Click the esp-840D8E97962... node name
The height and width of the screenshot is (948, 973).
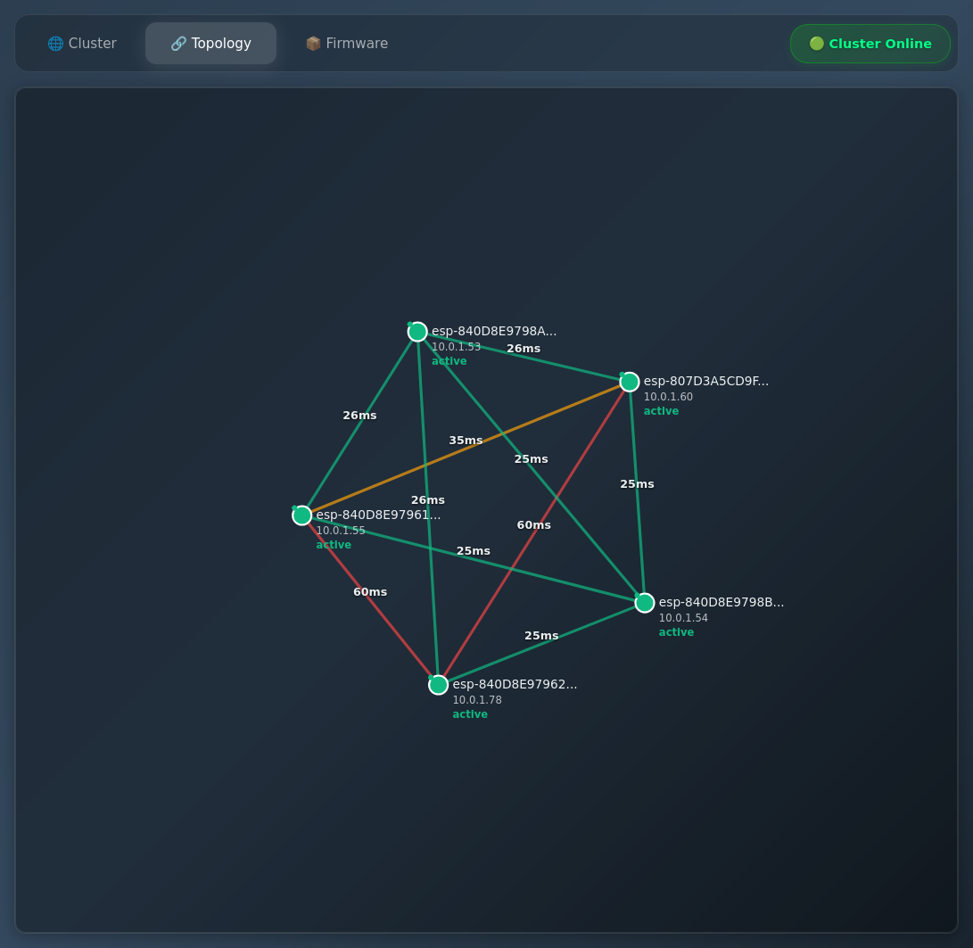click(x=515, y=684)
